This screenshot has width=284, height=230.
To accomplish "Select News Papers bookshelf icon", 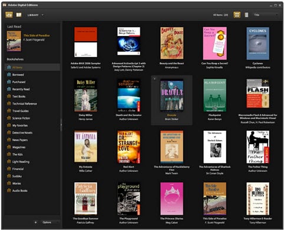I will pos(9,140).
